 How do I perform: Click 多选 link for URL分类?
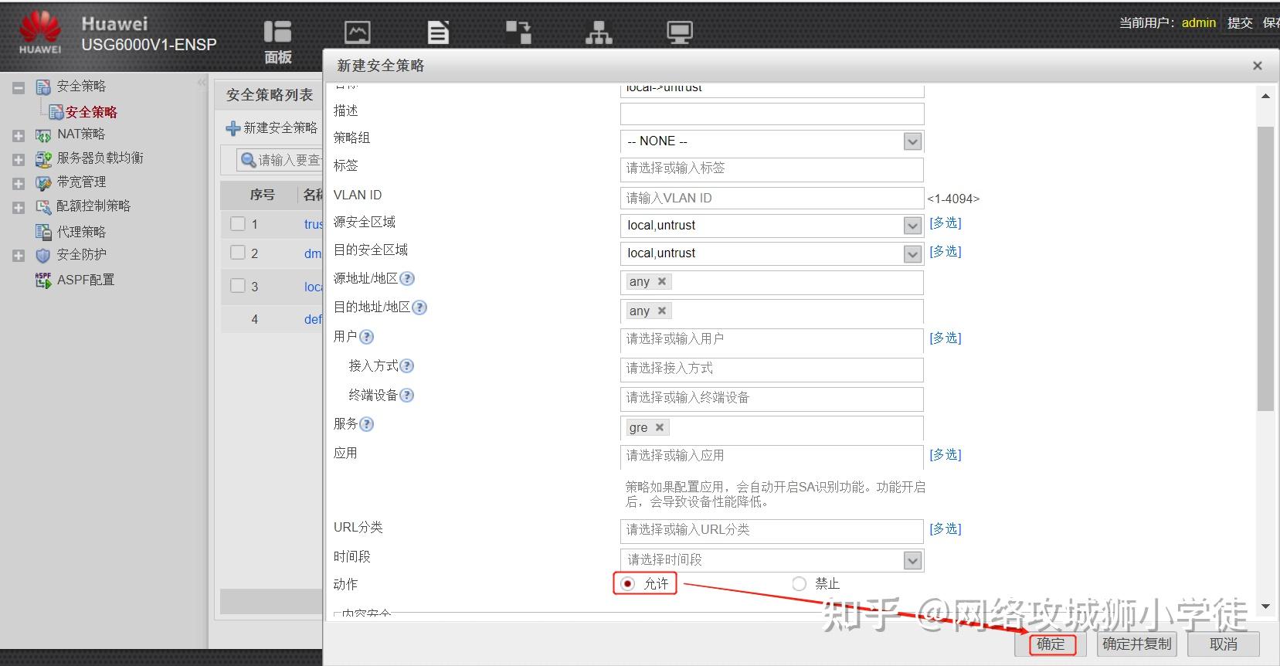pos(946,529)
